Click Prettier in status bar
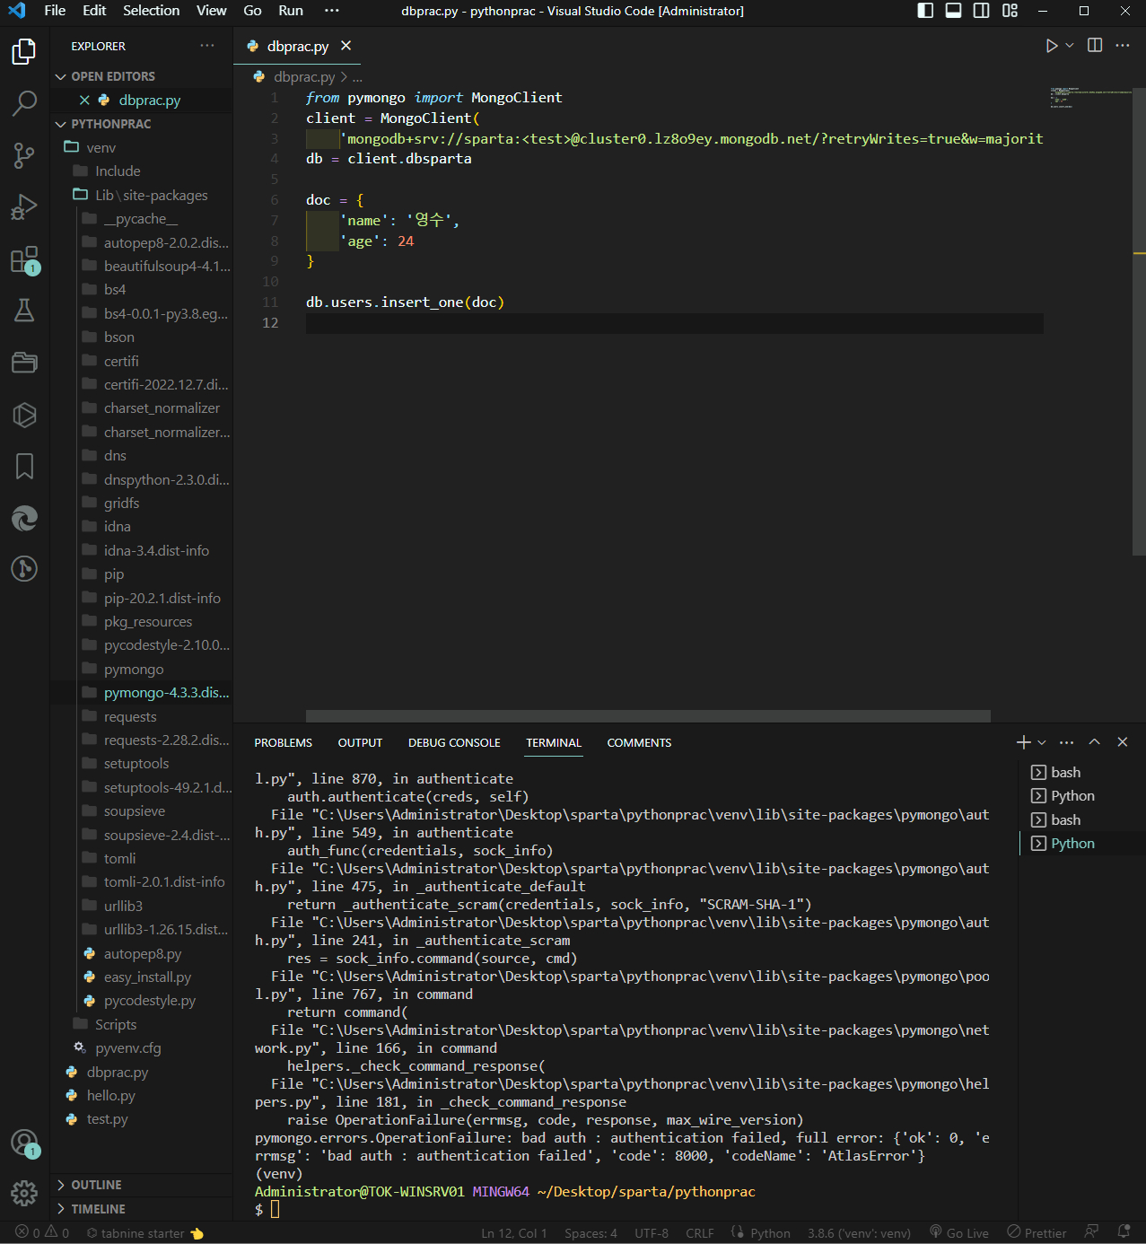The width and height of the screenshot is (1146, 1244). [x=1037, y=1232]
